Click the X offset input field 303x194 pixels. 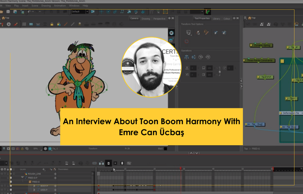tap(193, 68)
